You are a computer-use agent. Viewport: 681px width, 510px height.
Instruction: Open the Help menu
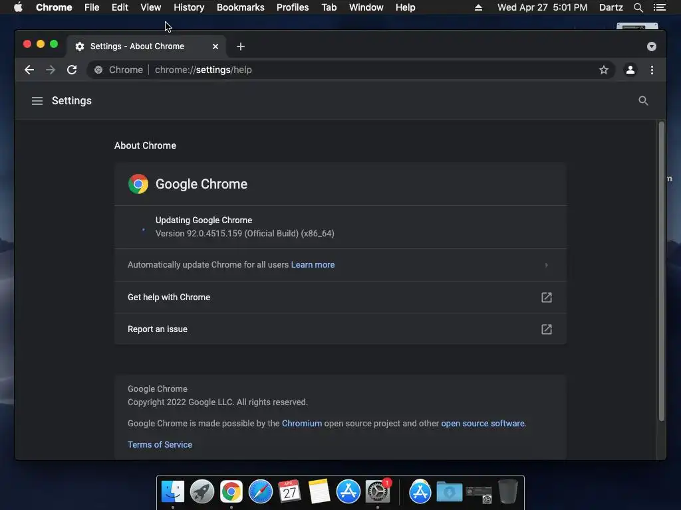(x=405, y=7)
